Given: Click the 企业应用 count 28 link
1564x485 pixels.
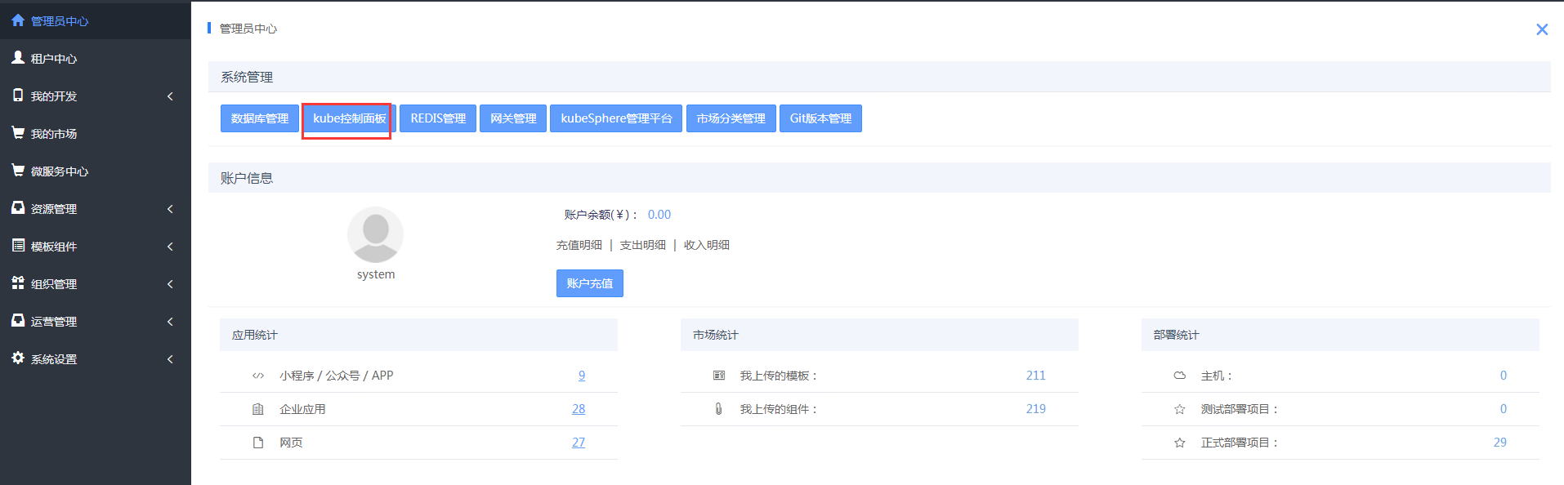Looking at the screenshot, I should point(579,409).
